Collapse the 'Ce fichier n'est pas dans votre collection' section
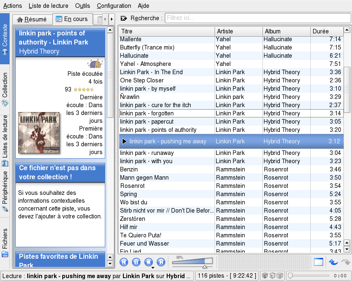The image size is (352, 281). click(60, 173)
